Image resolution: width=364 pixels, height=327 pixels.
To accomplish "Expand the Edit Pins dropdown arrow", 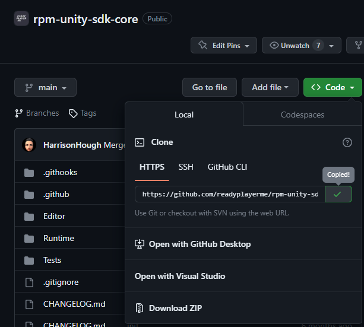I will (x=247, y=46).
